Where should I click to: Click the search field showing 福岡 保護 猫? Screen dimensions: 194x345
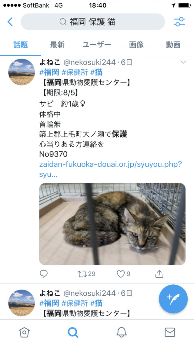pyautogui.click(x=93, y=22)
